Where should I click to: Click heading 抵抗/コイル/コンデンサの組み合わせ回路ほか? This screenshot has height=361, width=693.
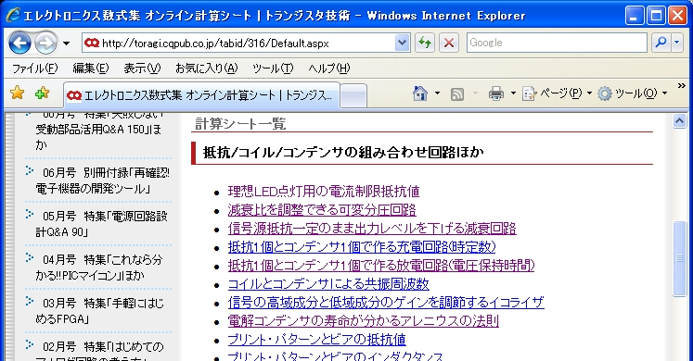click(x=343, y=153)
